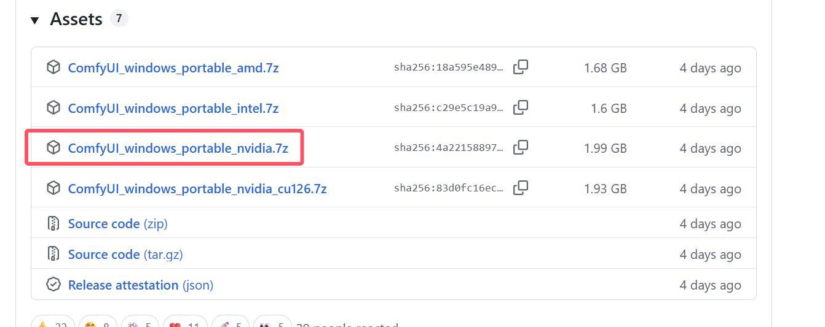Open the Release attestation json

[141, 285]
